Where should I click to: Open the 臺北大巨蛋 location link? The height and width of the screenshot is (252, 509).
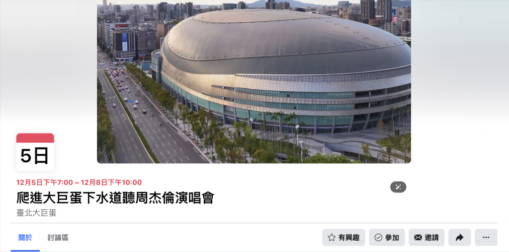36,213
